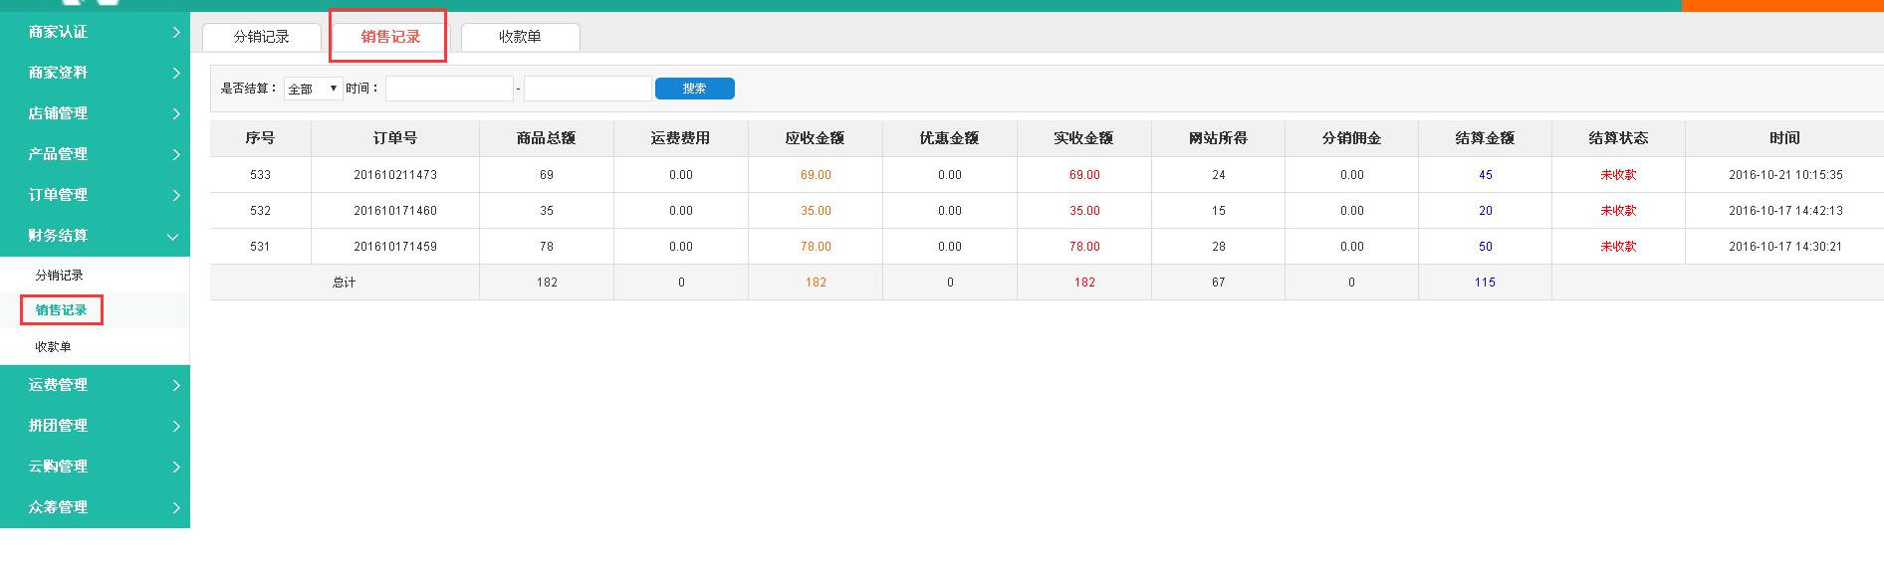This screenshot has width=1884, height=568.
Task: Switch to the 收款单 tab
Action: click(521, 37)
